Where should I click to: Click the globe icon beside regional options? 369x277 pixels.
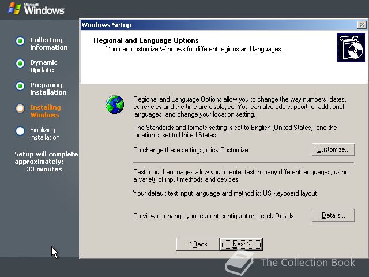tap(115, 104)
